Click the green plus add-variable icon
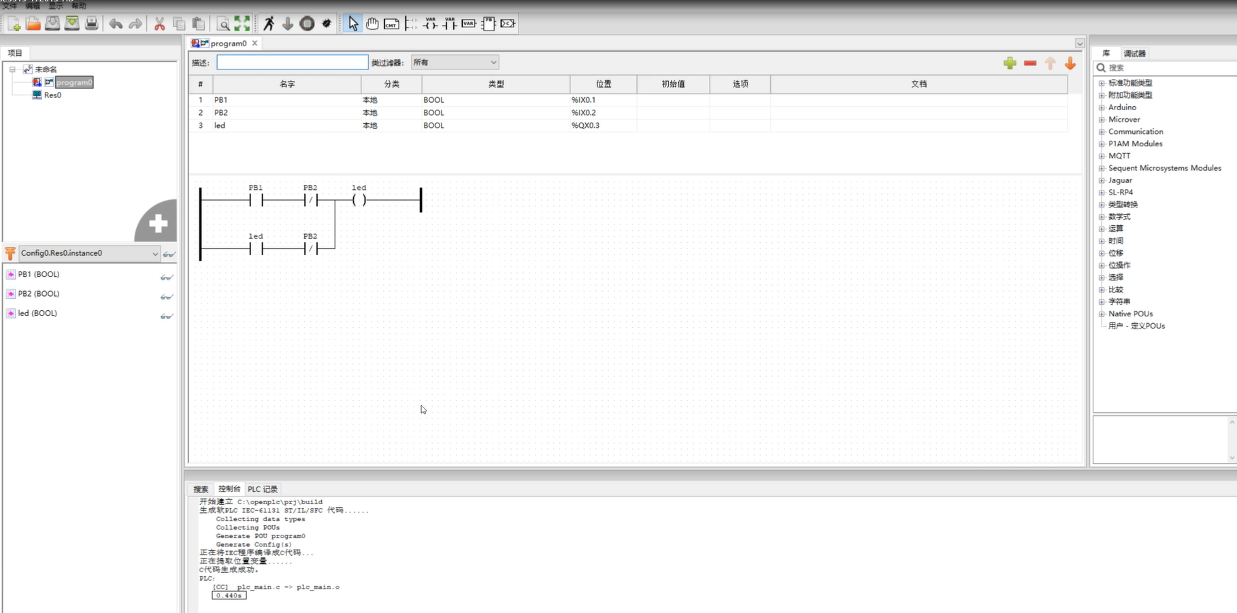This screenshot has width=1237, height=613. click(x=1010, y=63)
